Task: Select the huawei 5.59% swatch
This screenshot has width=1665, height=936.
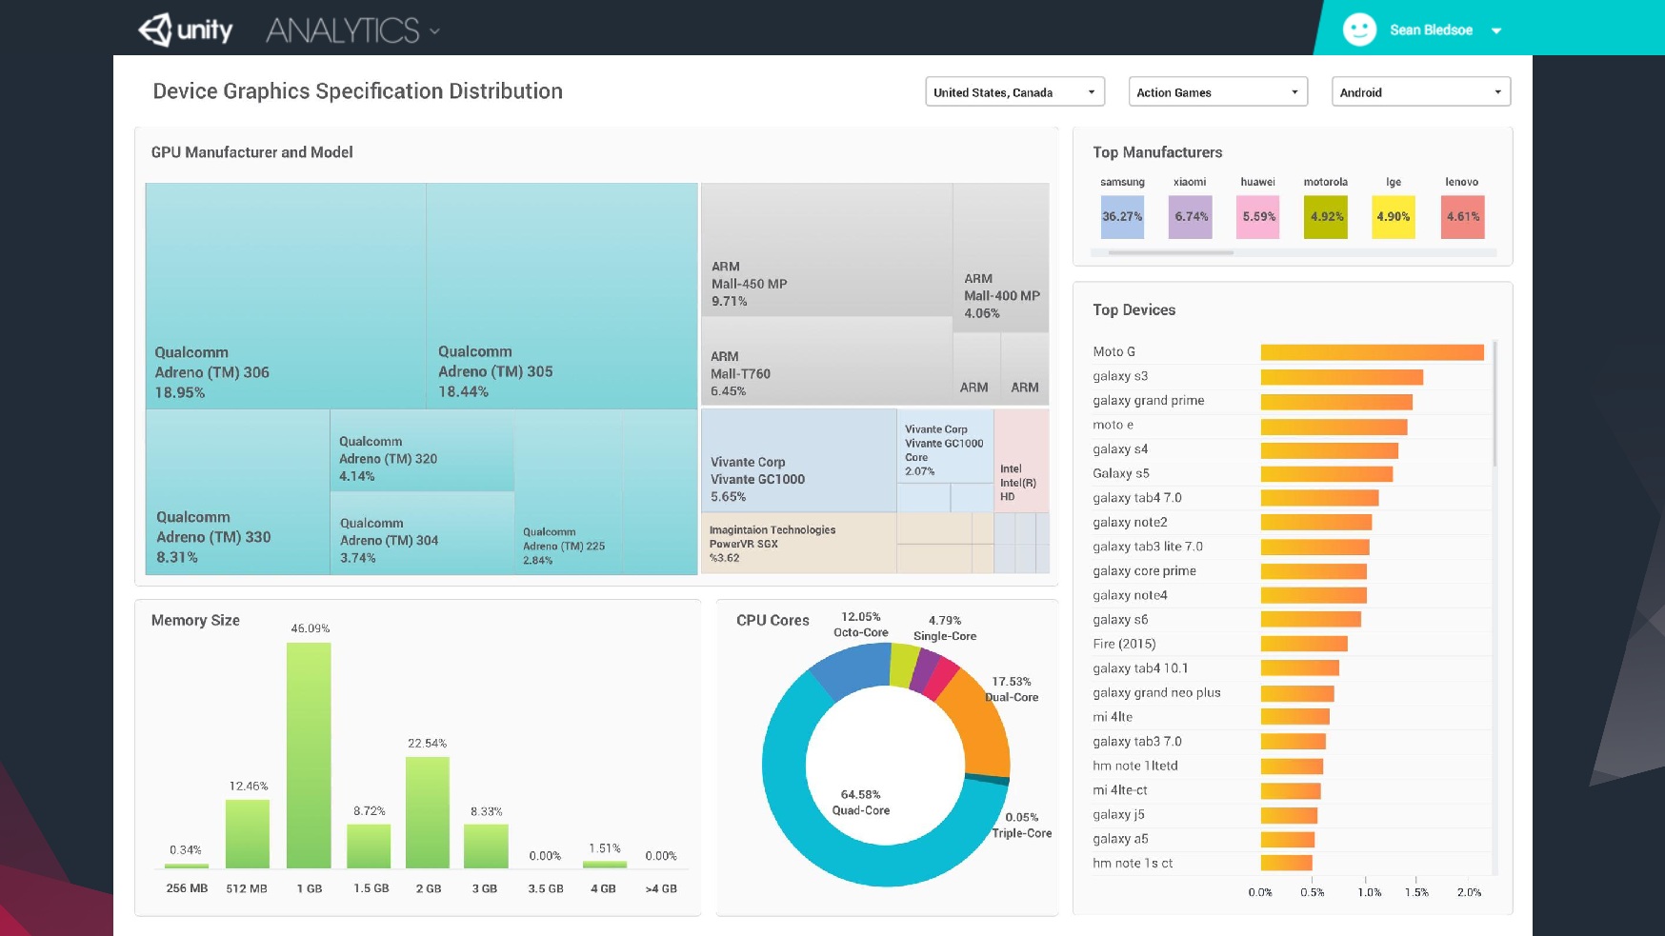Action: (1258, 216)
